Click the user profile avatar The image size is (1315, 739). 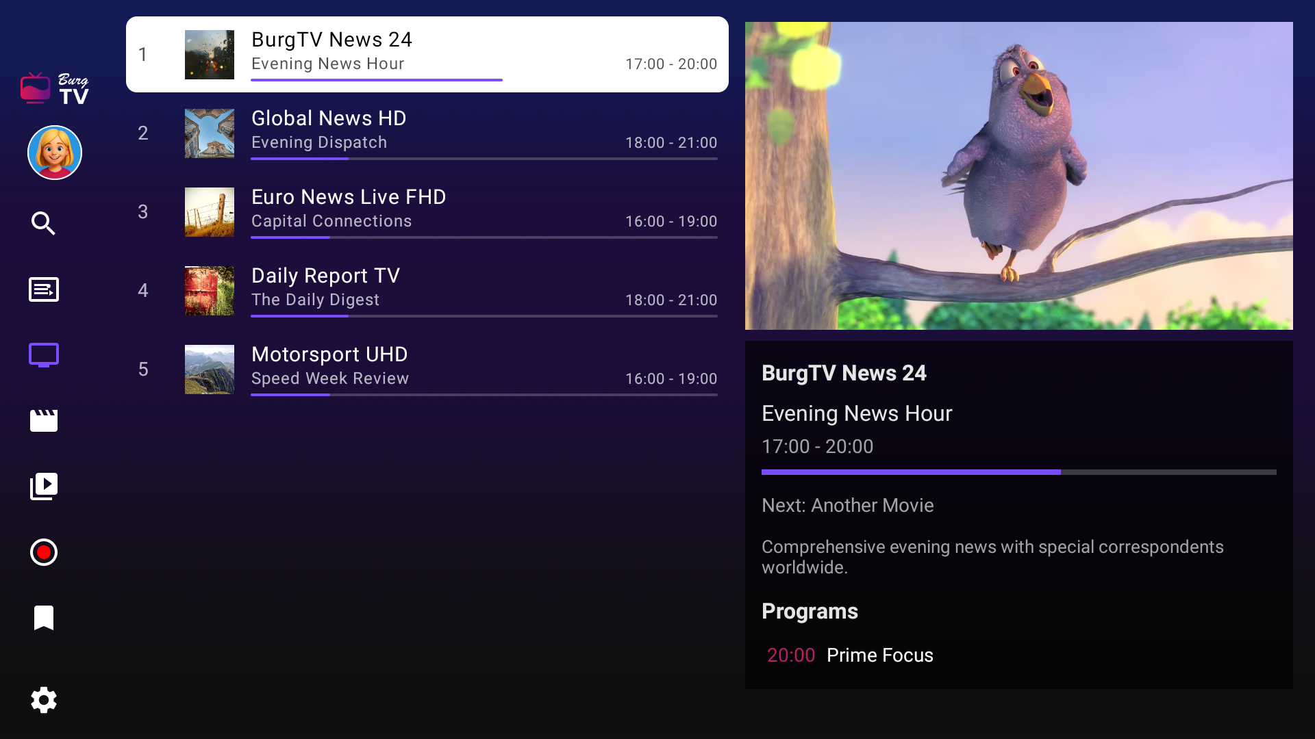click(55, 153)
